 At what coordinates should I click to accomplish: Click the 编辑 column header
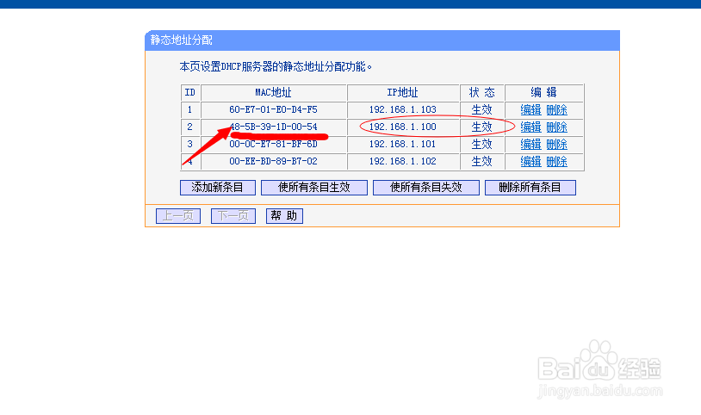[543, 93]
